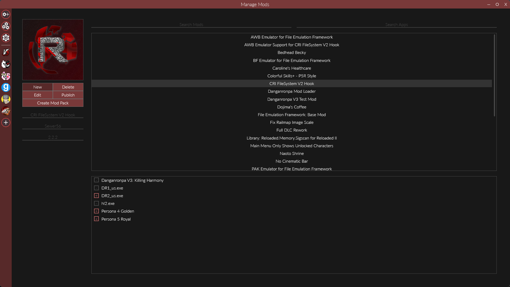510x287 pixels.
Task: Click the plus circle icon in sidebar
Action: click(6, 123)
